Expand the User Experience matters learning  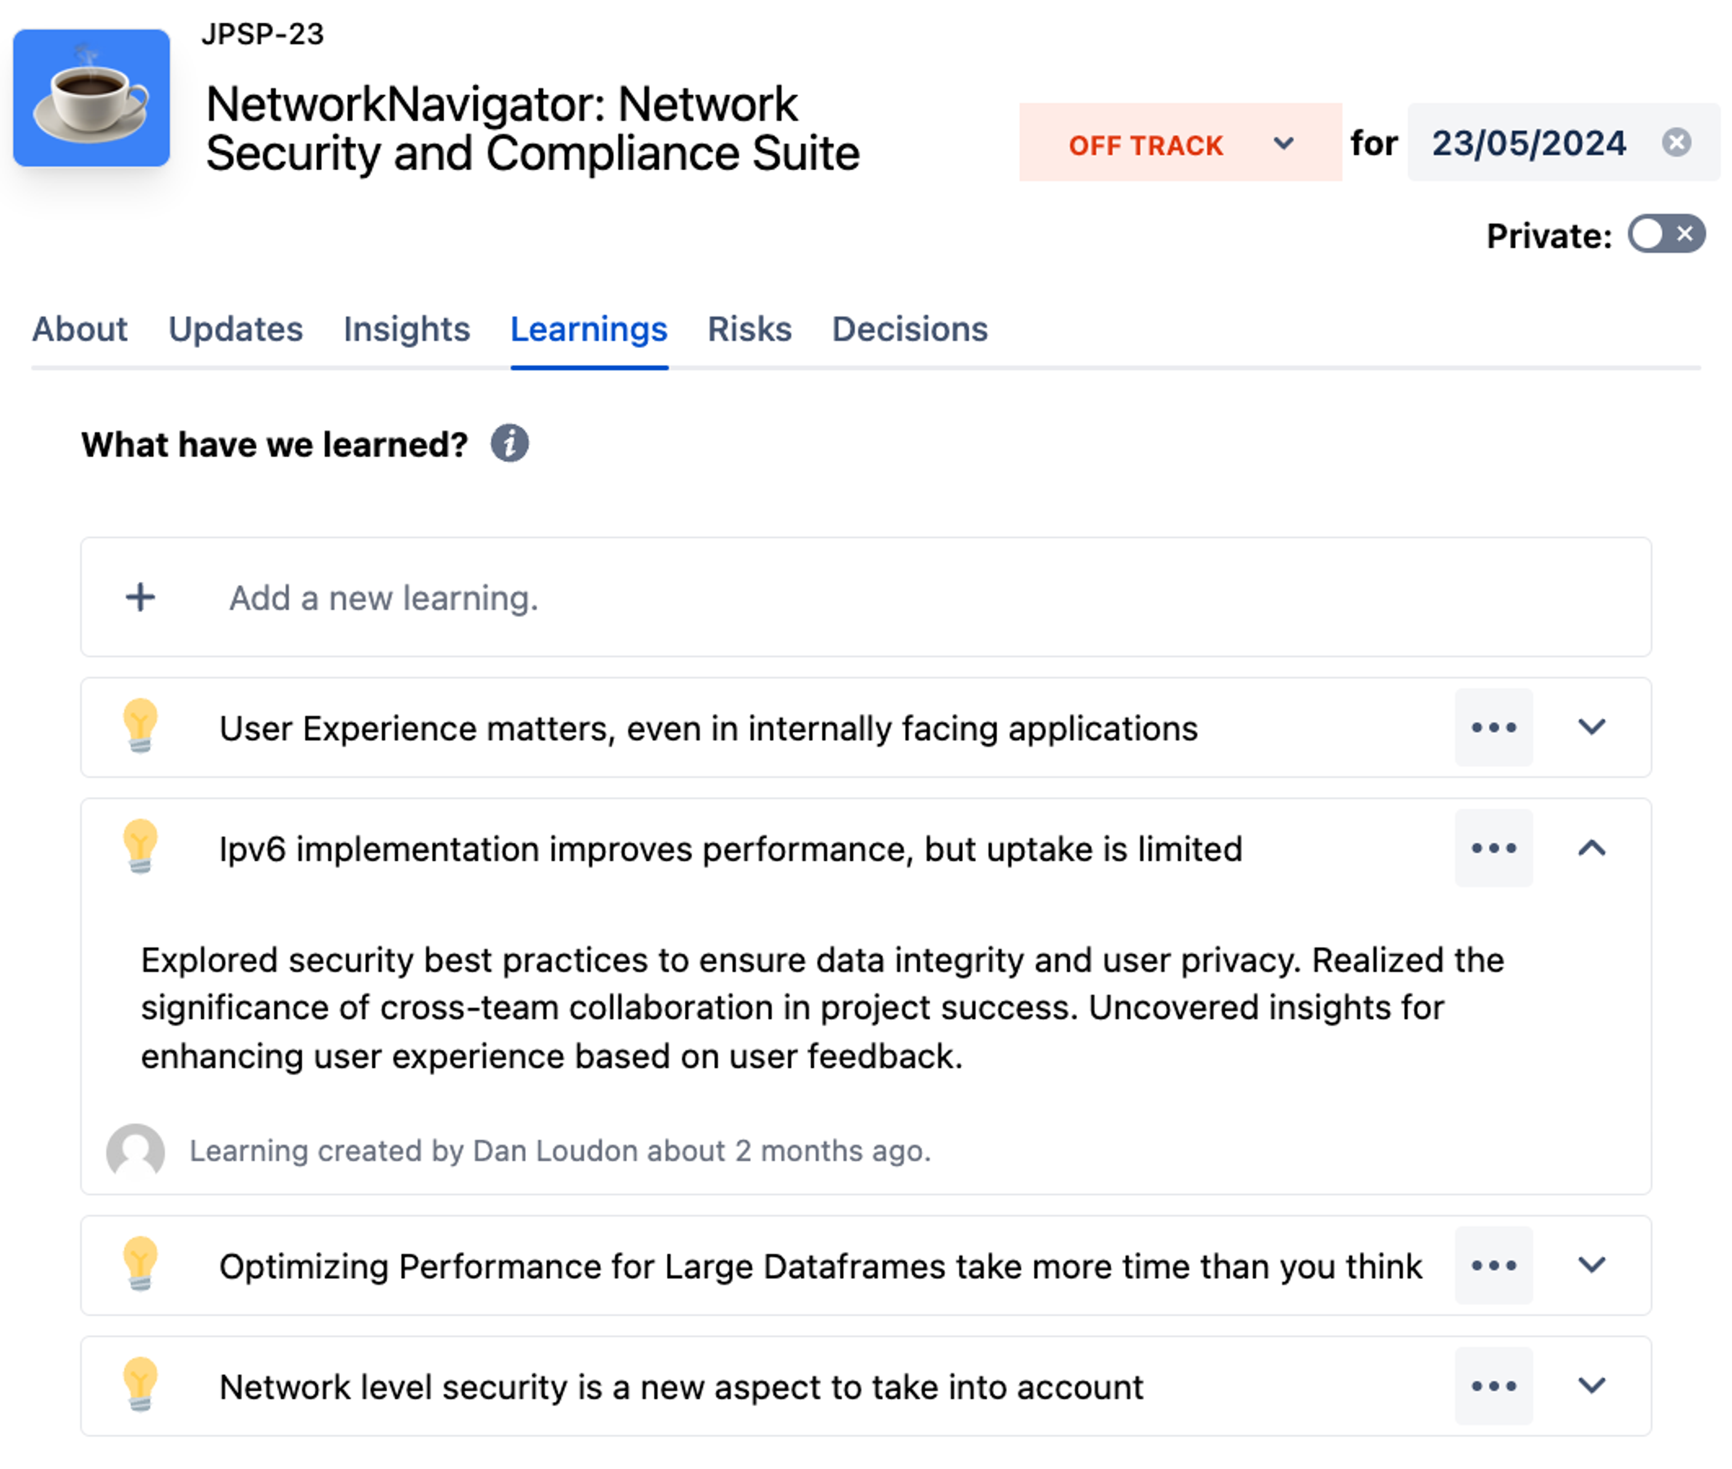click(1591, 727)
